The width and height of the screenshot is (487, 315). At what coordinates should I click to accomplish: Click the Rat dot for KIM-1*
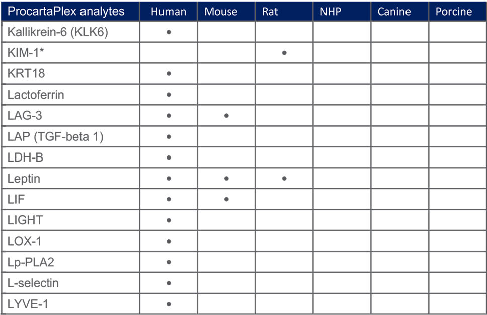pos(284,53)
